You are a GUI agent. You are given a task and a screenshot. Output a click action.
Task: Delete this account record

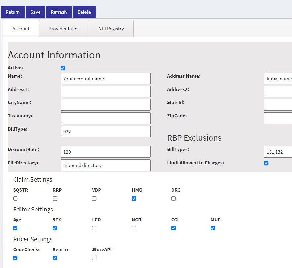tap(84, 12)
